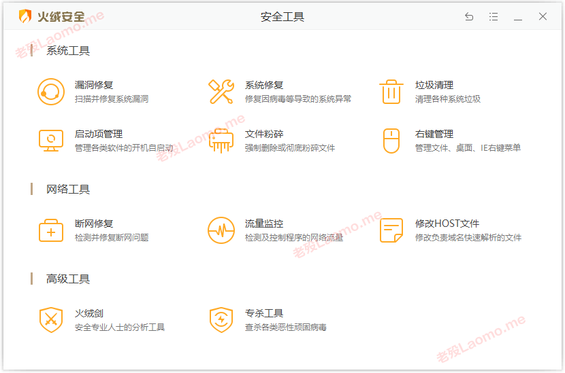Click the 高级工具 section heading
The width and height of the screenshot is (565, 373).
pyautogui.click(x=68, y=279)
